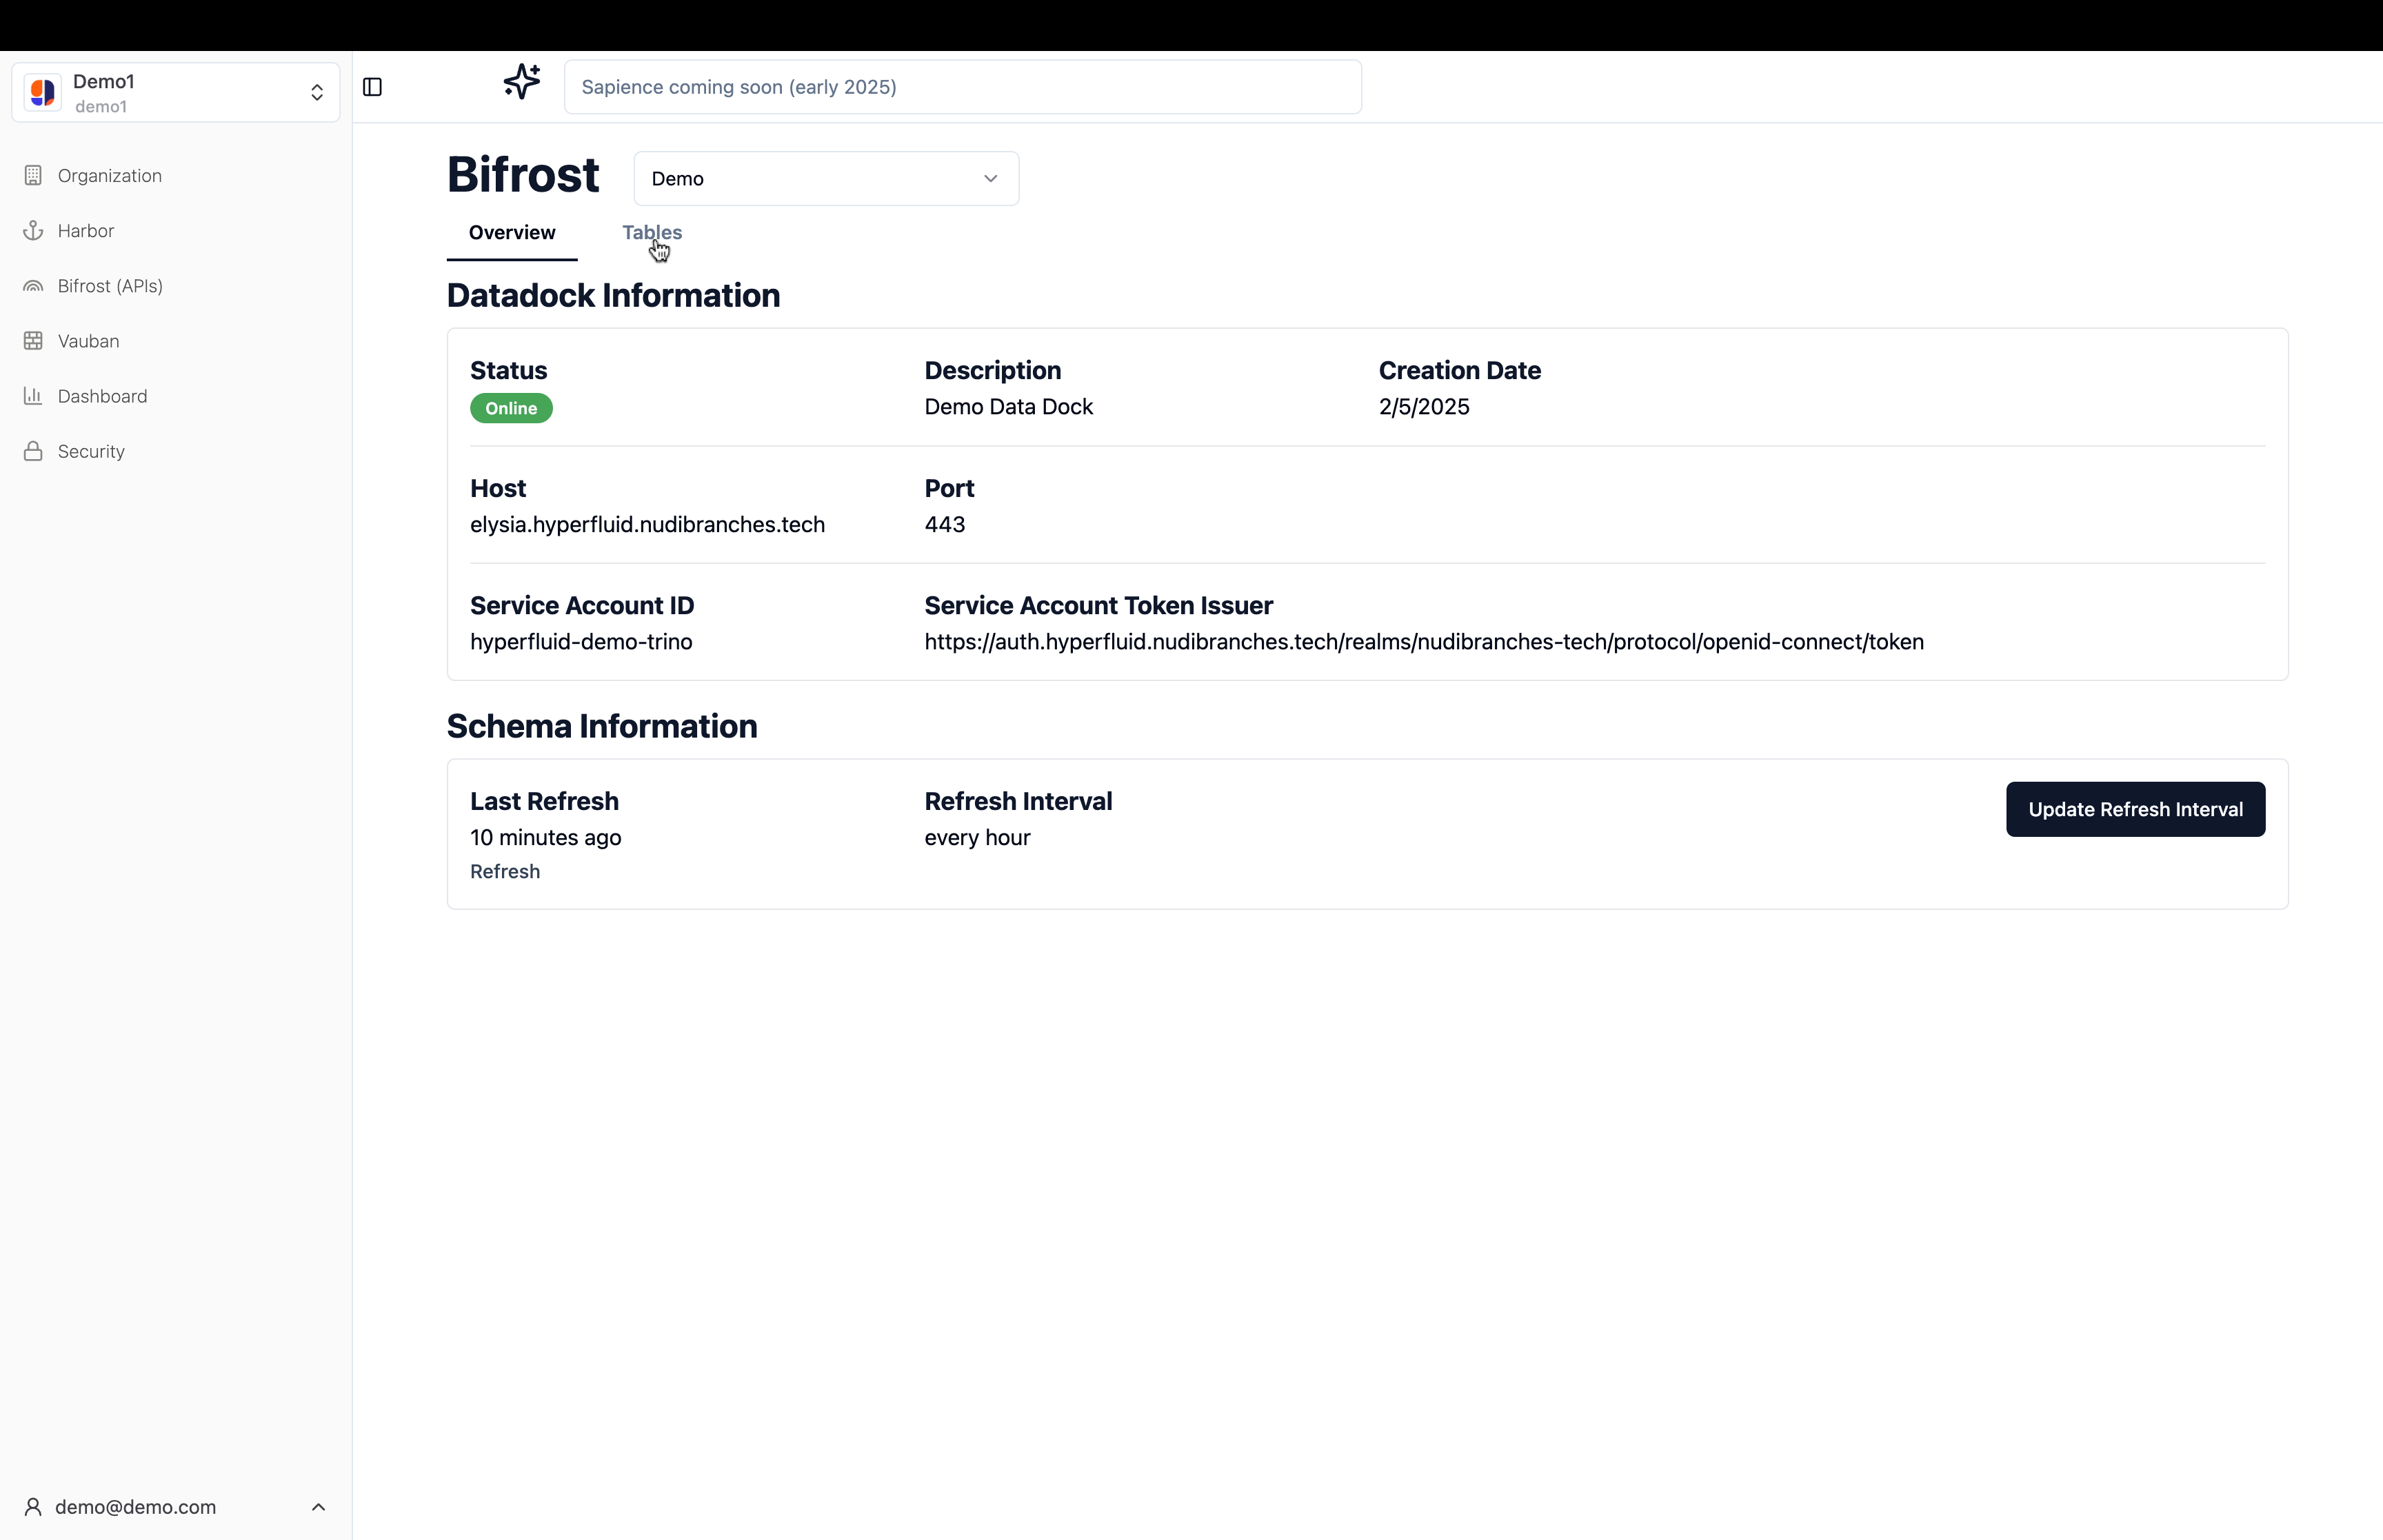
Task: Expand the demo@demo.com account menu
Action: 176,1506
